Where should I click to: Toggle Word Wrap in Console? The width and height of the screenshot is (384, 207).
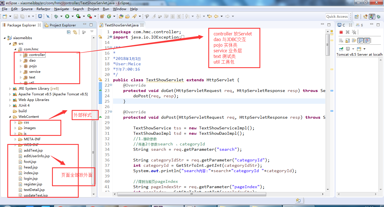(354, 40)
